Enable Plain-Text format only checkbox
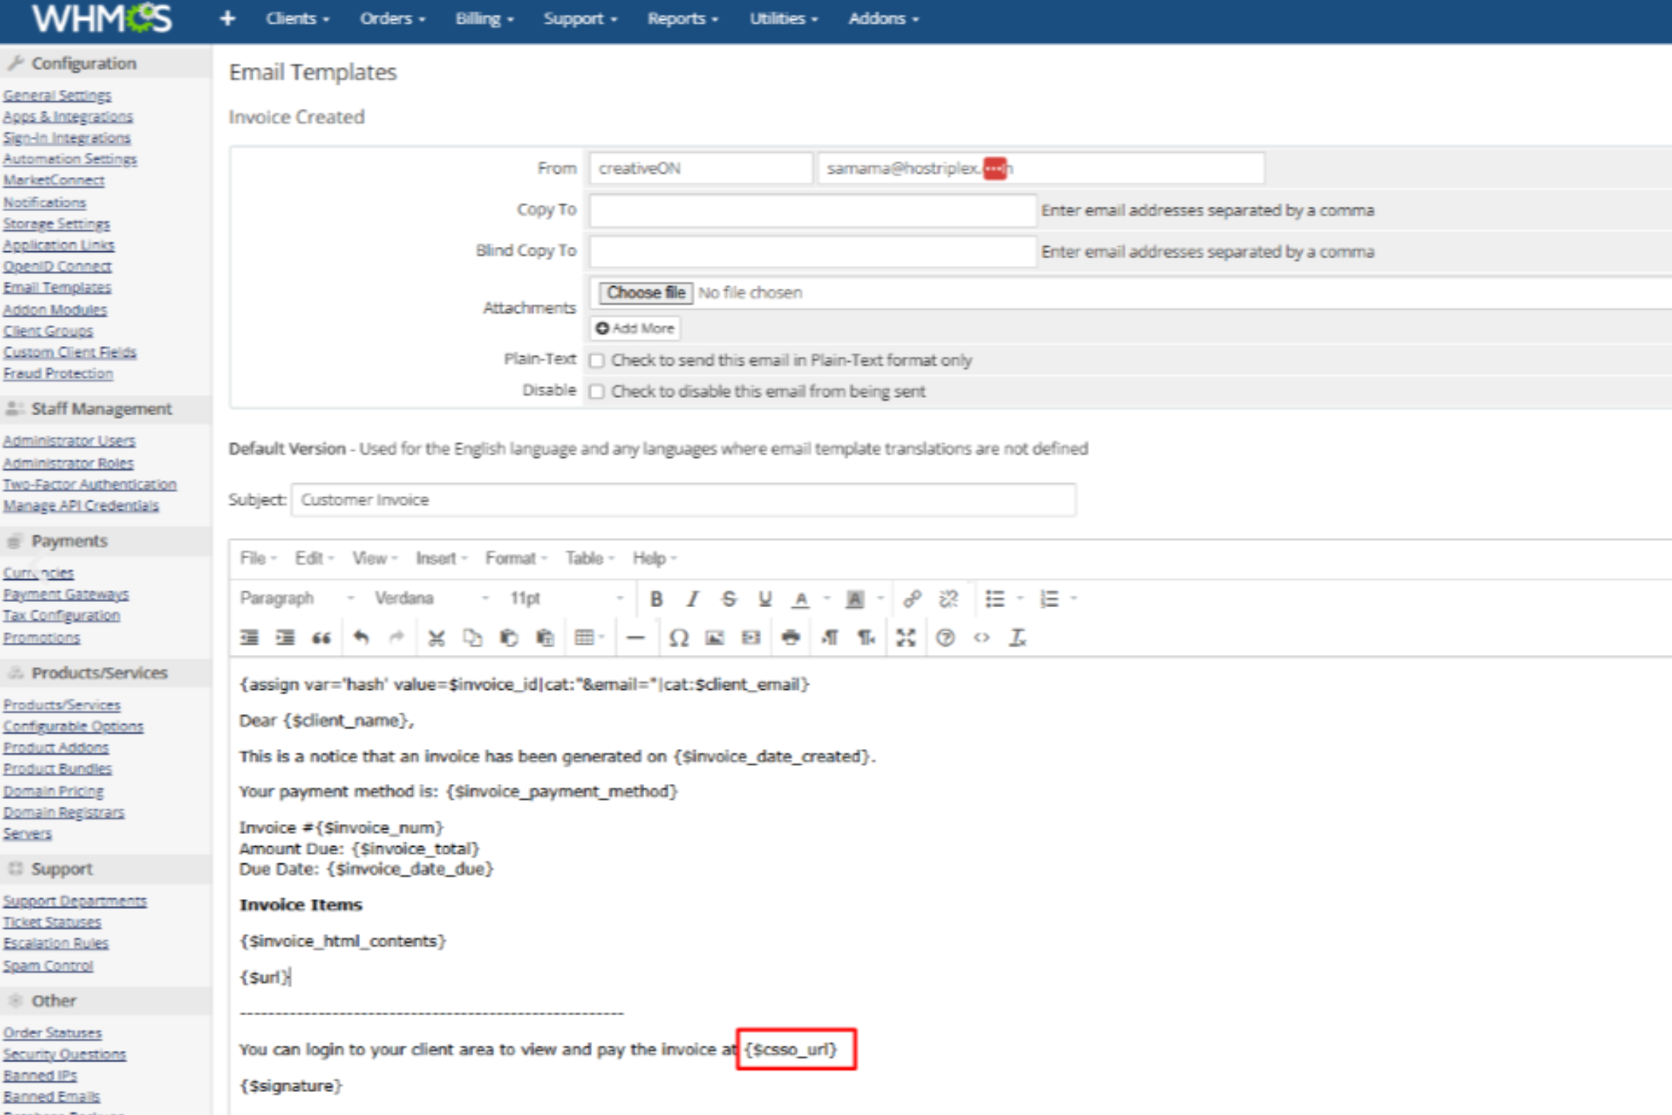The image size is (1672, 1115). click(x=597, y=361)
